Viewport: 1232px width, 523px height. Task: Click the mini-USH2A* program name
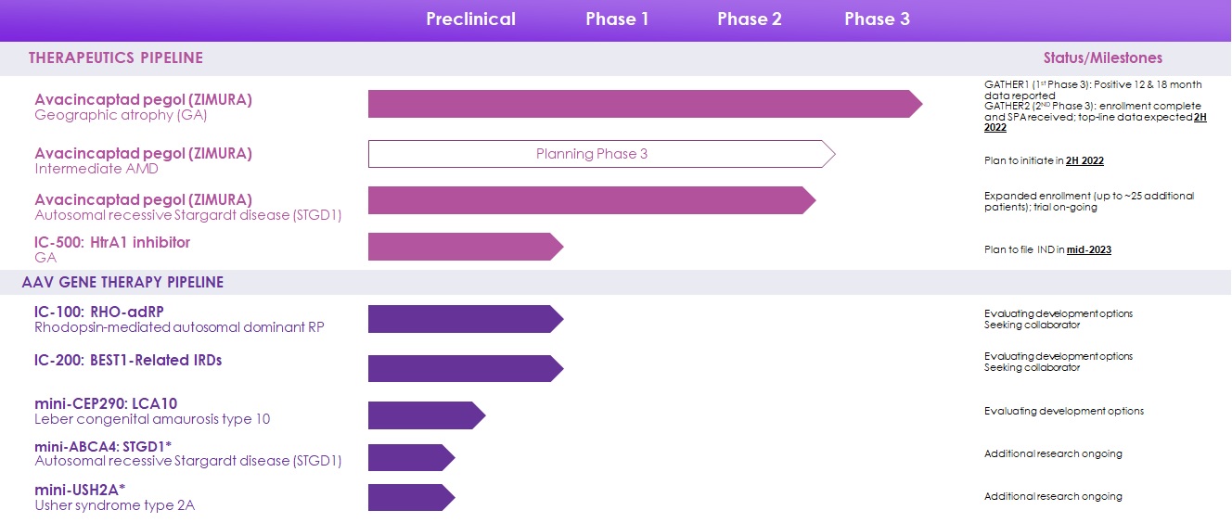[x=80, y=489]
